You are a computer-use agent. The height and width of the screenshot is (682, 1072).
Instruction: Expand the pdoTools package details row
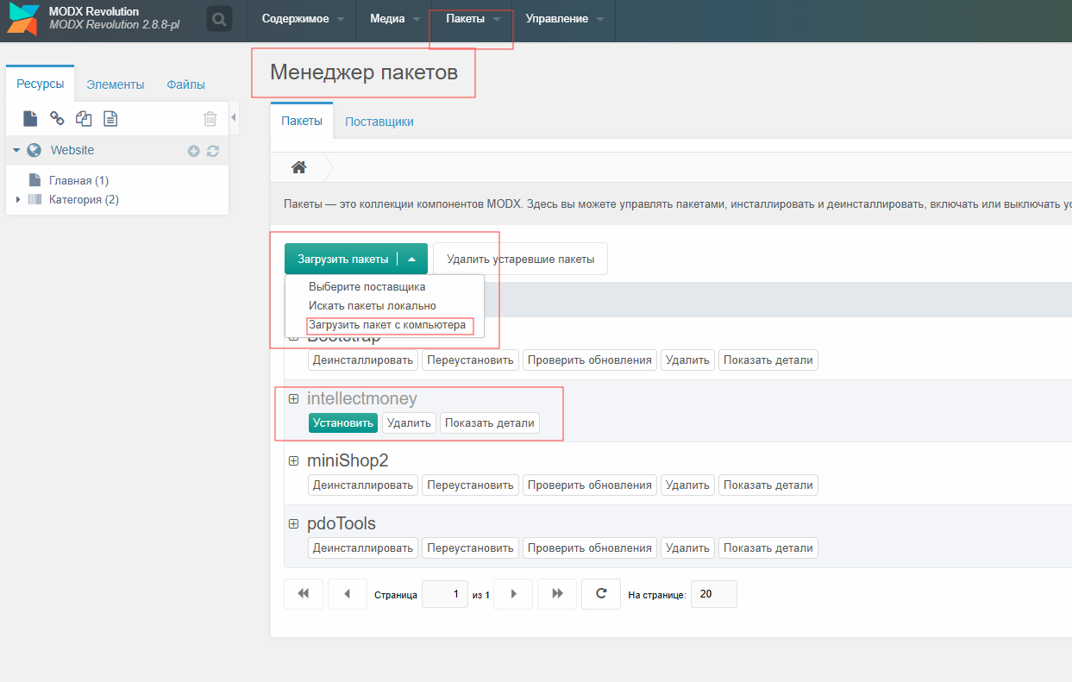293,523
